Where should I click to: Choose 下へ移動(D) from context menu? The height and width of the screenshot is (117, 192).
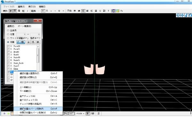click(x=38, y=91)
